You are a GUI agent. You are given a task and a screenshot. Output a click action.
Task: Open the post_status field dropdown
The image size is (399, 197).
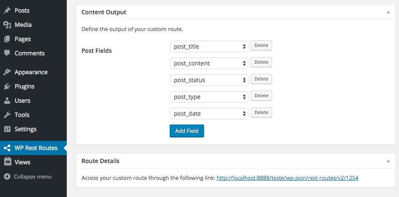tap(209, 80)
